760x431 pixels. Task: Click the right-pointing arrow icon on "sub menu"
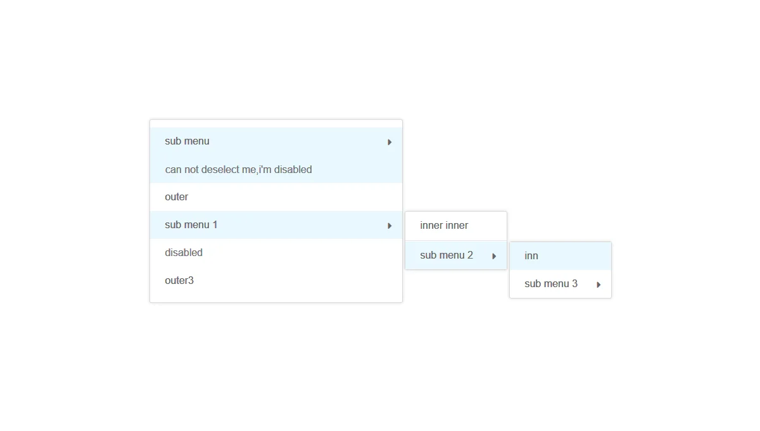pyautogui.click(x=389, y=142)
